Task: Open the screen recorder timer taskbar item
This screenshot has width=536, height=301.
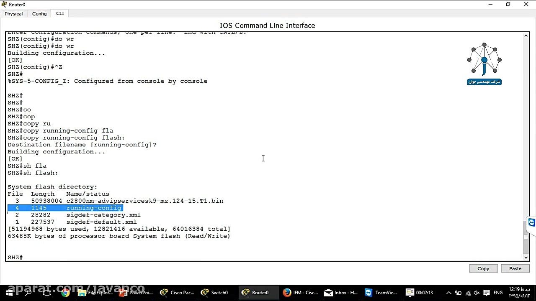Action: [x=420, y=293]
